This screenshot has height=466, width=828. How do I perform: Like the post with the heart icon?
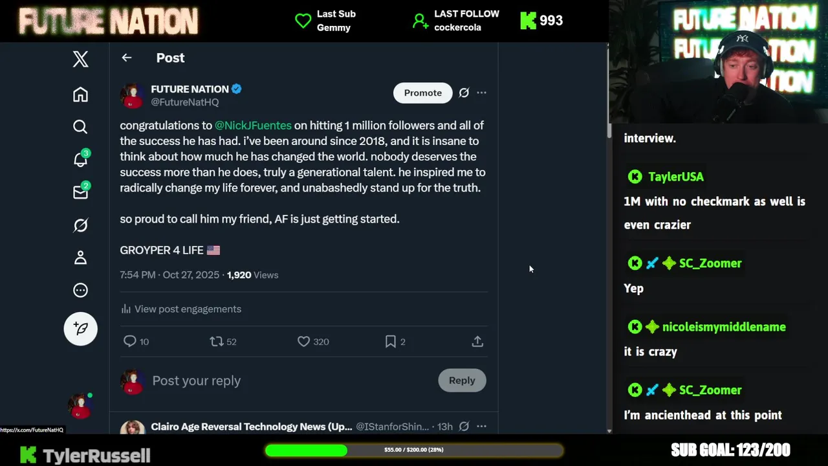[303, 341]
